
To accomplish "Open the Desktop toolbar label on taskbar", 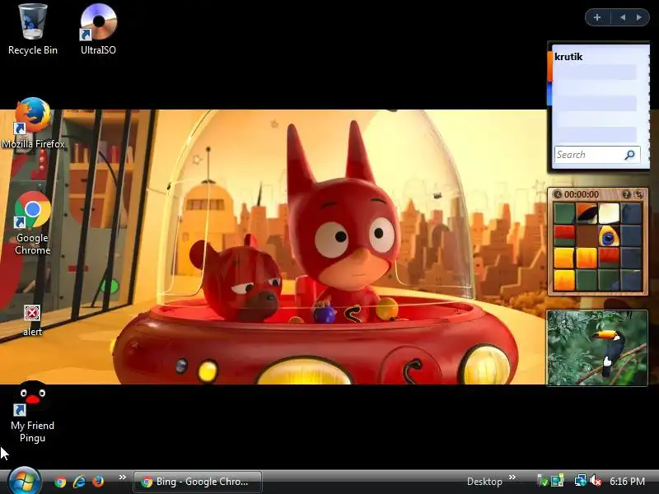I will click(484, 482).
